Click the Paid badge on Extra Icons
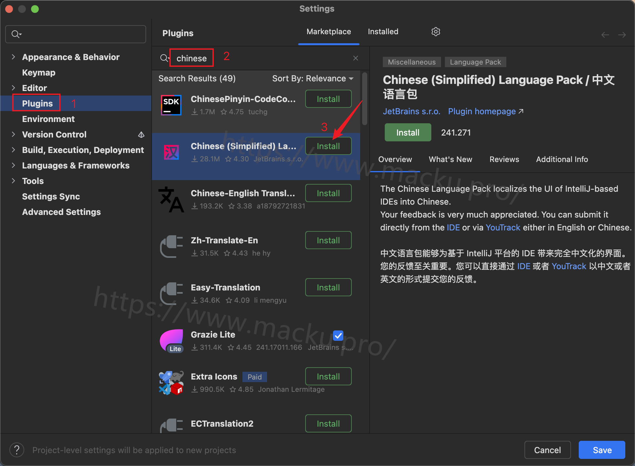635x466 pixels. click(x=254, y=377)
